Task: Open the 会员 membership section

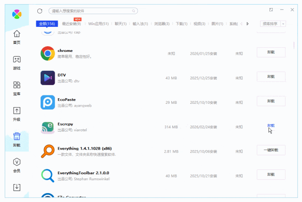Action: click(17, 165)
